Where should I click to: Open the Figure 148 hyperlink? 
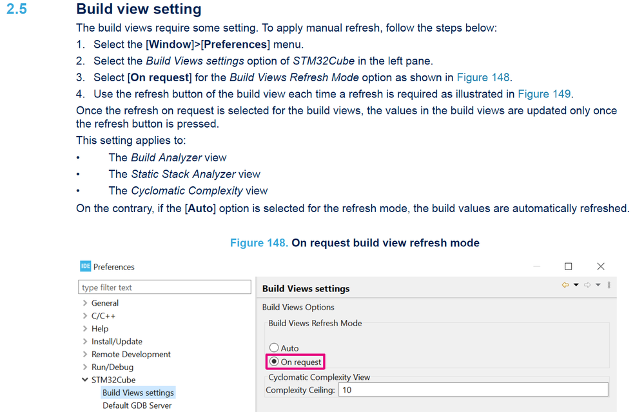pyautogui.click(x=483, y=77)
